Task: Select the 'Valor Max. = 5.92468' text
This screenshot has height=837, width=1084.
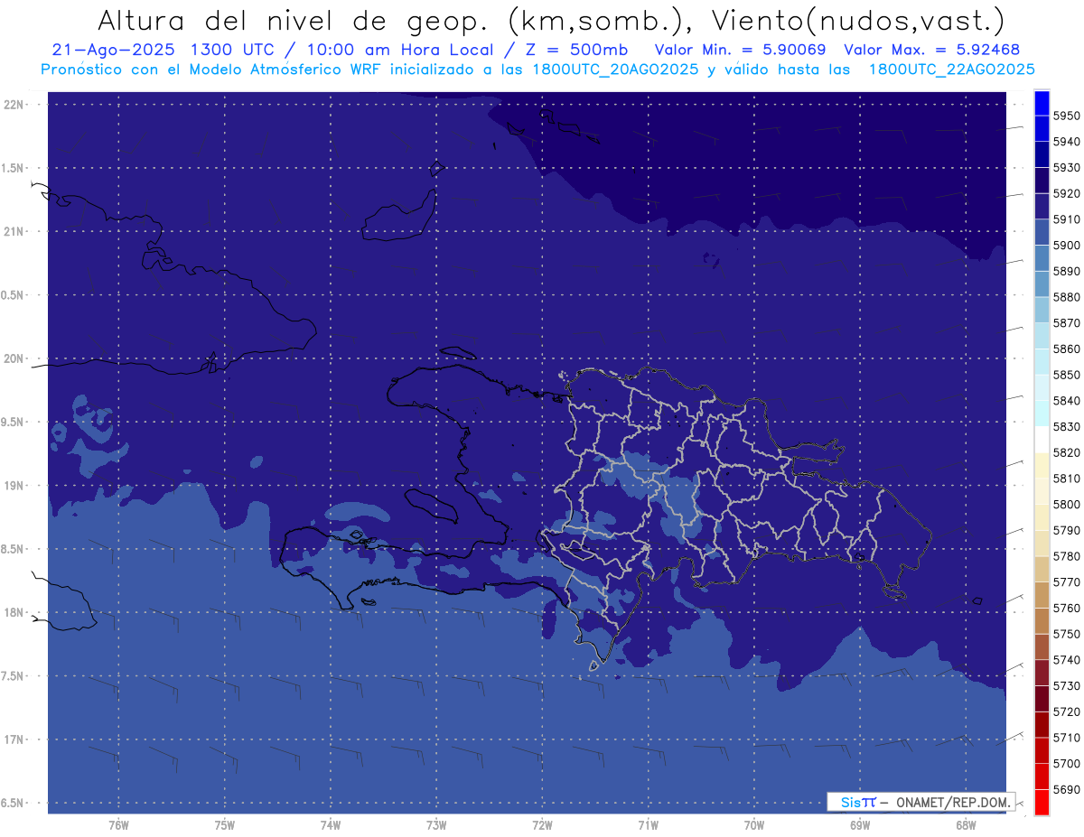Action: click(x=931, y=50)
